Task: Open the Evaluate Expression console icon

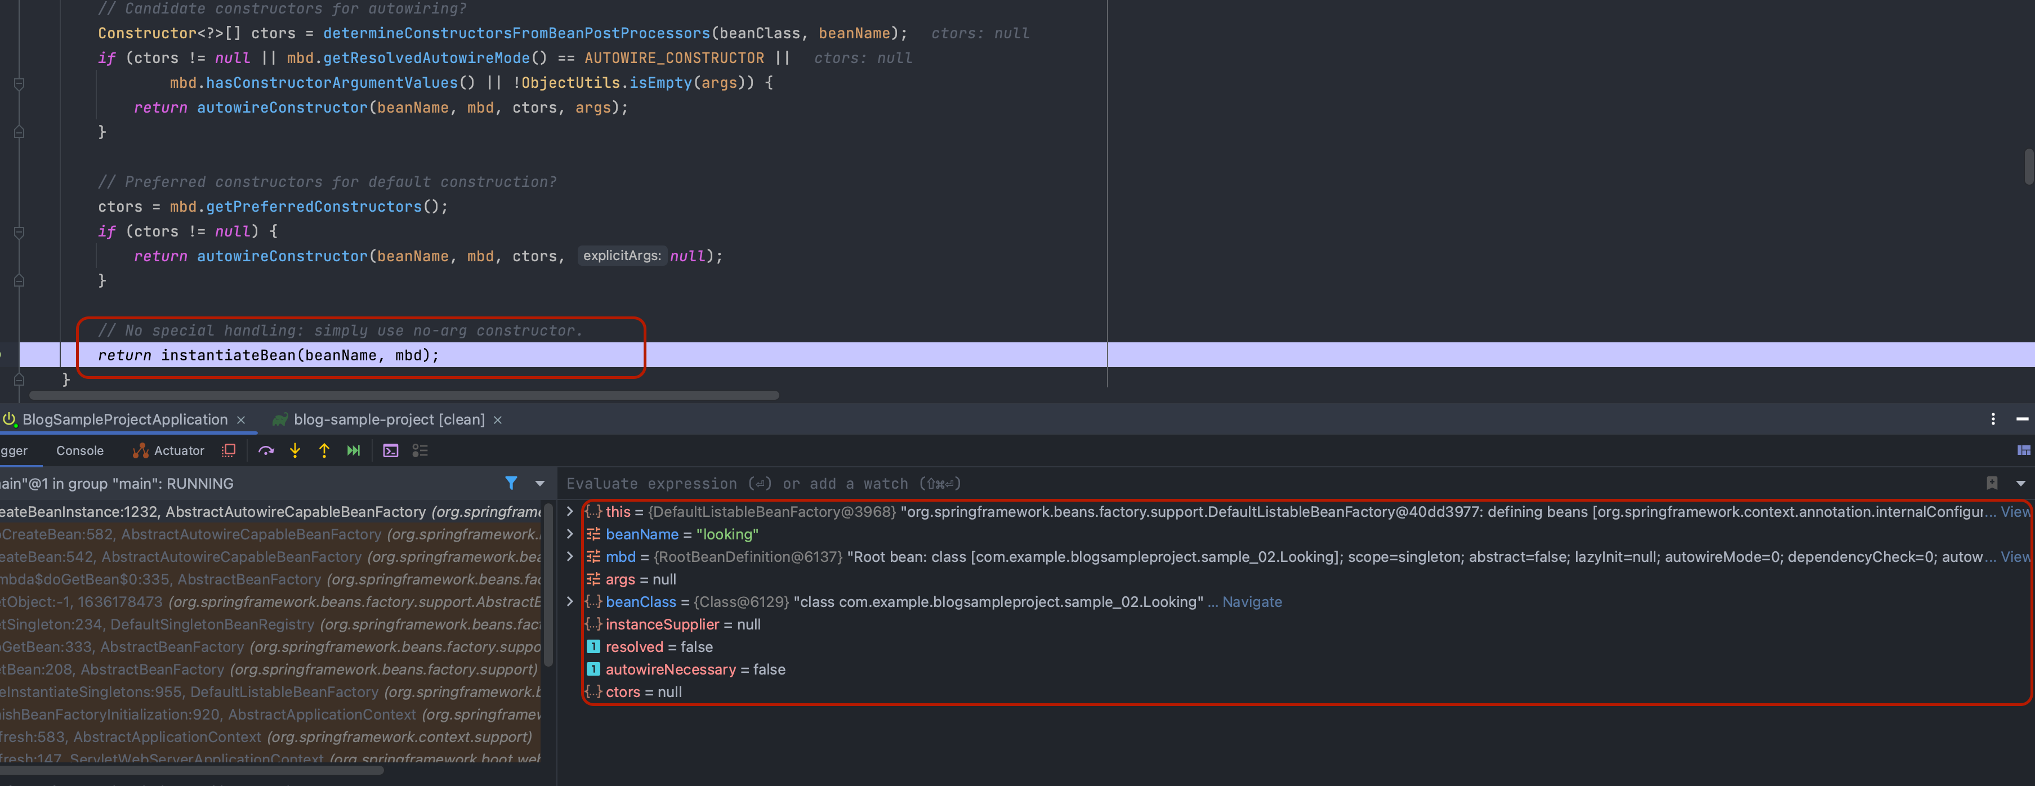Action: (390, 450)
